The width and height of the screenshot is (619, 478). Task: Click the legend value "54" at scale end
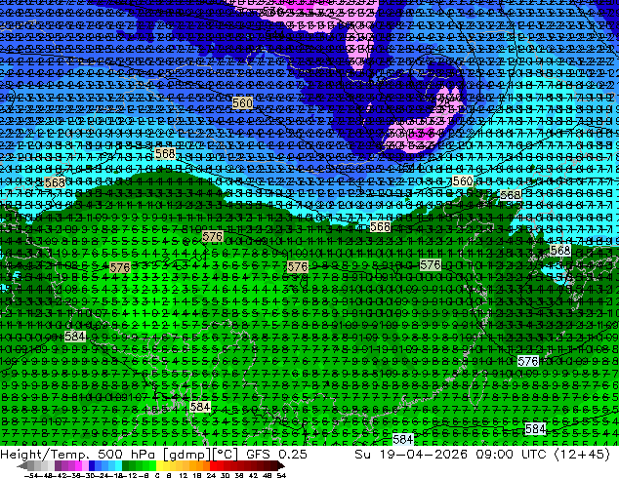point(281,475)
